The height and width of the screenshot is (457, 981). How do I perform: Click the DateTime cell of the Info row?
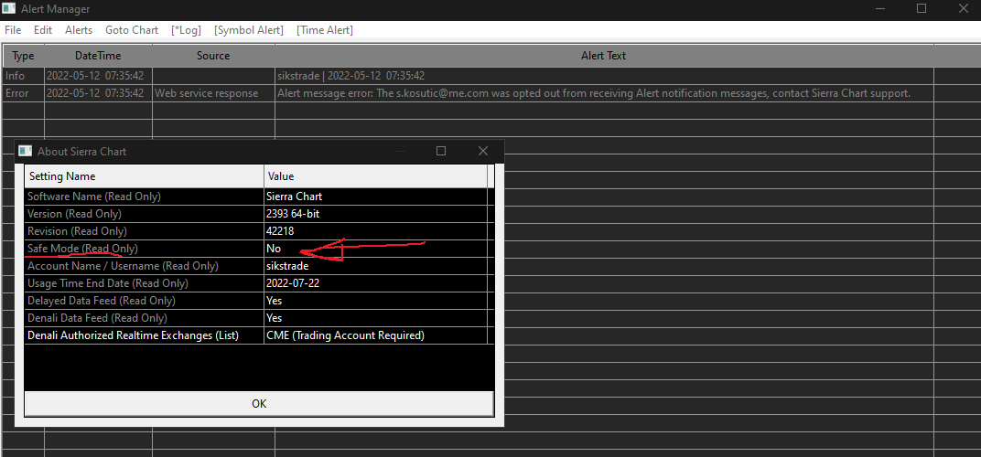98,76
